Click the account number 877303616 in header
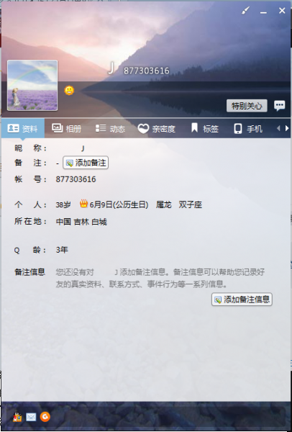This screenshot has height=432, width=292. pos(147,71)
